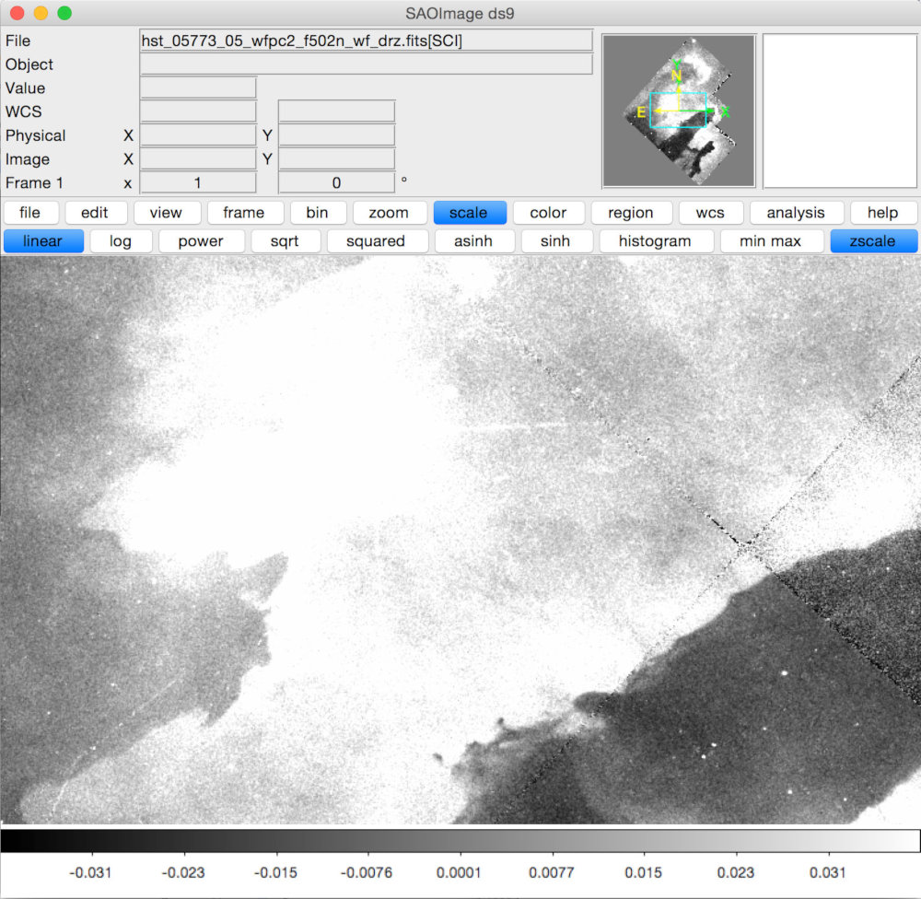Select the histogram scale button
The width and height of the screenshot is (921, 899).
coord(656,241)
